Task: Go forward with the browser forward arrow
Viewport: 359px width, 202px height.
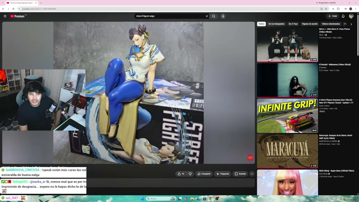Action: [8, 9]
